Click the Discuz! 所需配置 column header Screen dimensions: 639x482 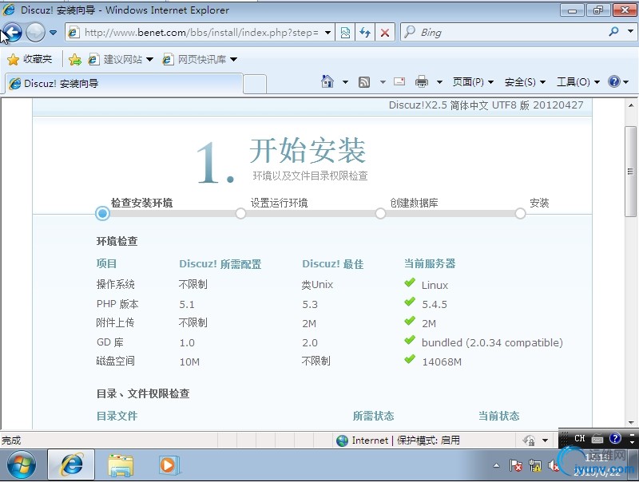(x=220, y=264)
